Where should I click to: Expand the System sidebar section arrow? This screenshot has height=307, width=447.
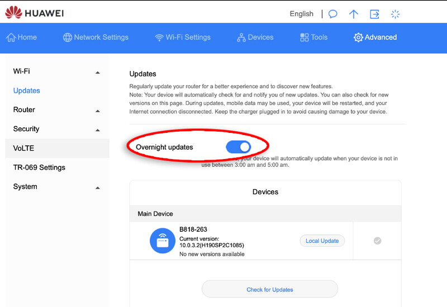[97, 188]
